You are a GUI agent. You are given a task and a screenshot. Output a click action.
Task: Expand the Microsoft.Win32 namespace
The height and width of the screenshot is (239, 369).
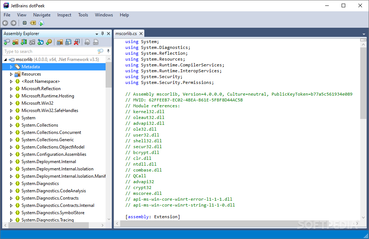[x=11, y=103]
